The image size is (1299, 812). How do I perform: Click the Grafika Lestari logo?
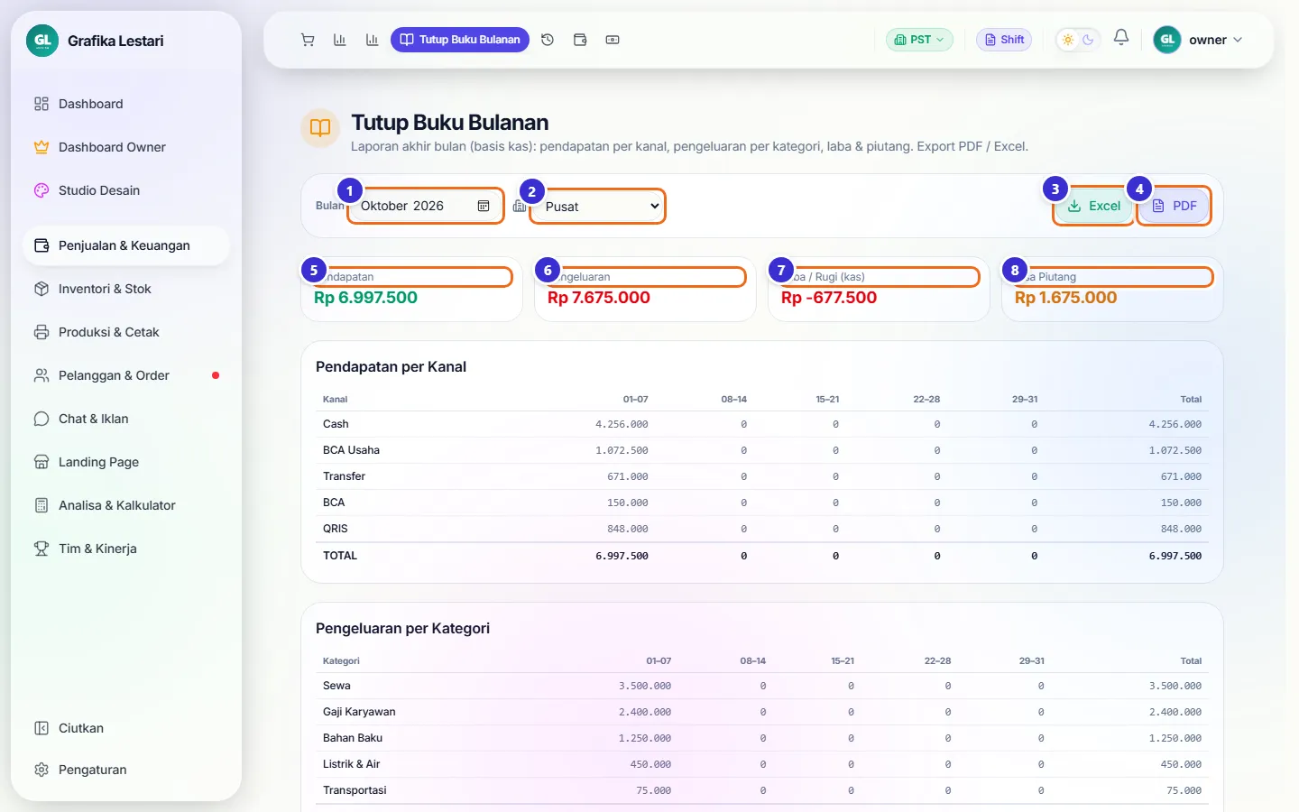42,41
